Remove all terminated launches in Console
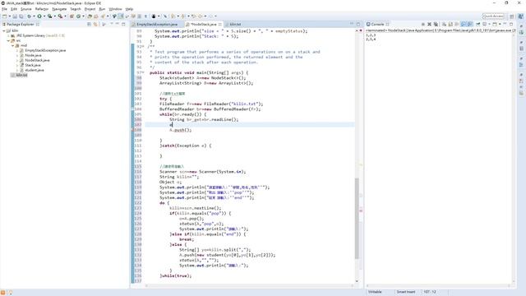The width and height of the screenshot is (526, 296). point(436,24)
